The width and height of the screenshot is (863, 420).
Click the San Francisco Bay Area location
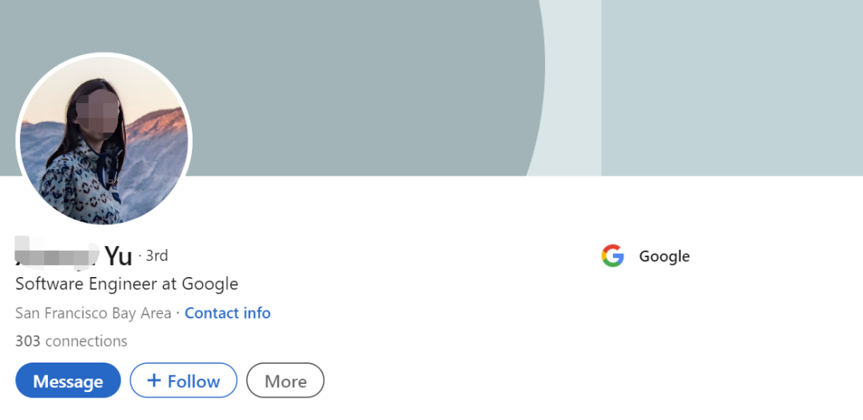click(x=93, y=313)
